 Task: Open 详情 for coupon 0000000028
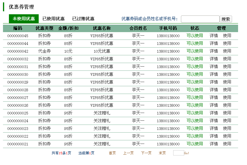[x=214, y=90]
